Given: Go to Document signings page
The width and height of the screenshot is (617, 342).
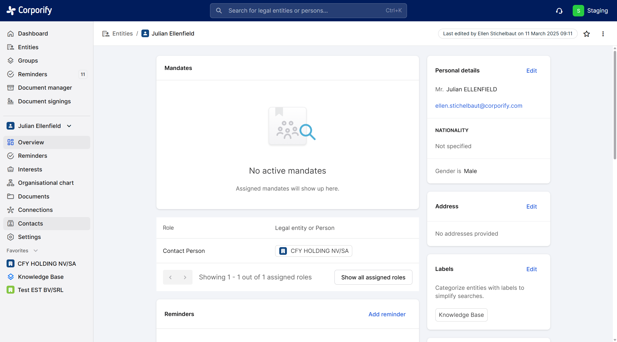Looking at the screenshot, I should 44,101.
